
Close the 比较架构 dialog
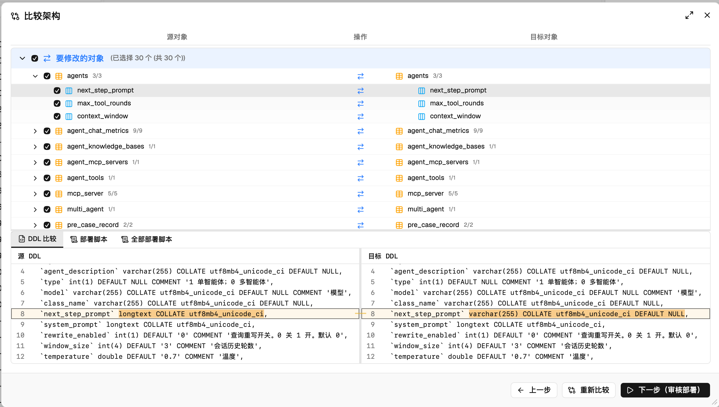[707, 15]
